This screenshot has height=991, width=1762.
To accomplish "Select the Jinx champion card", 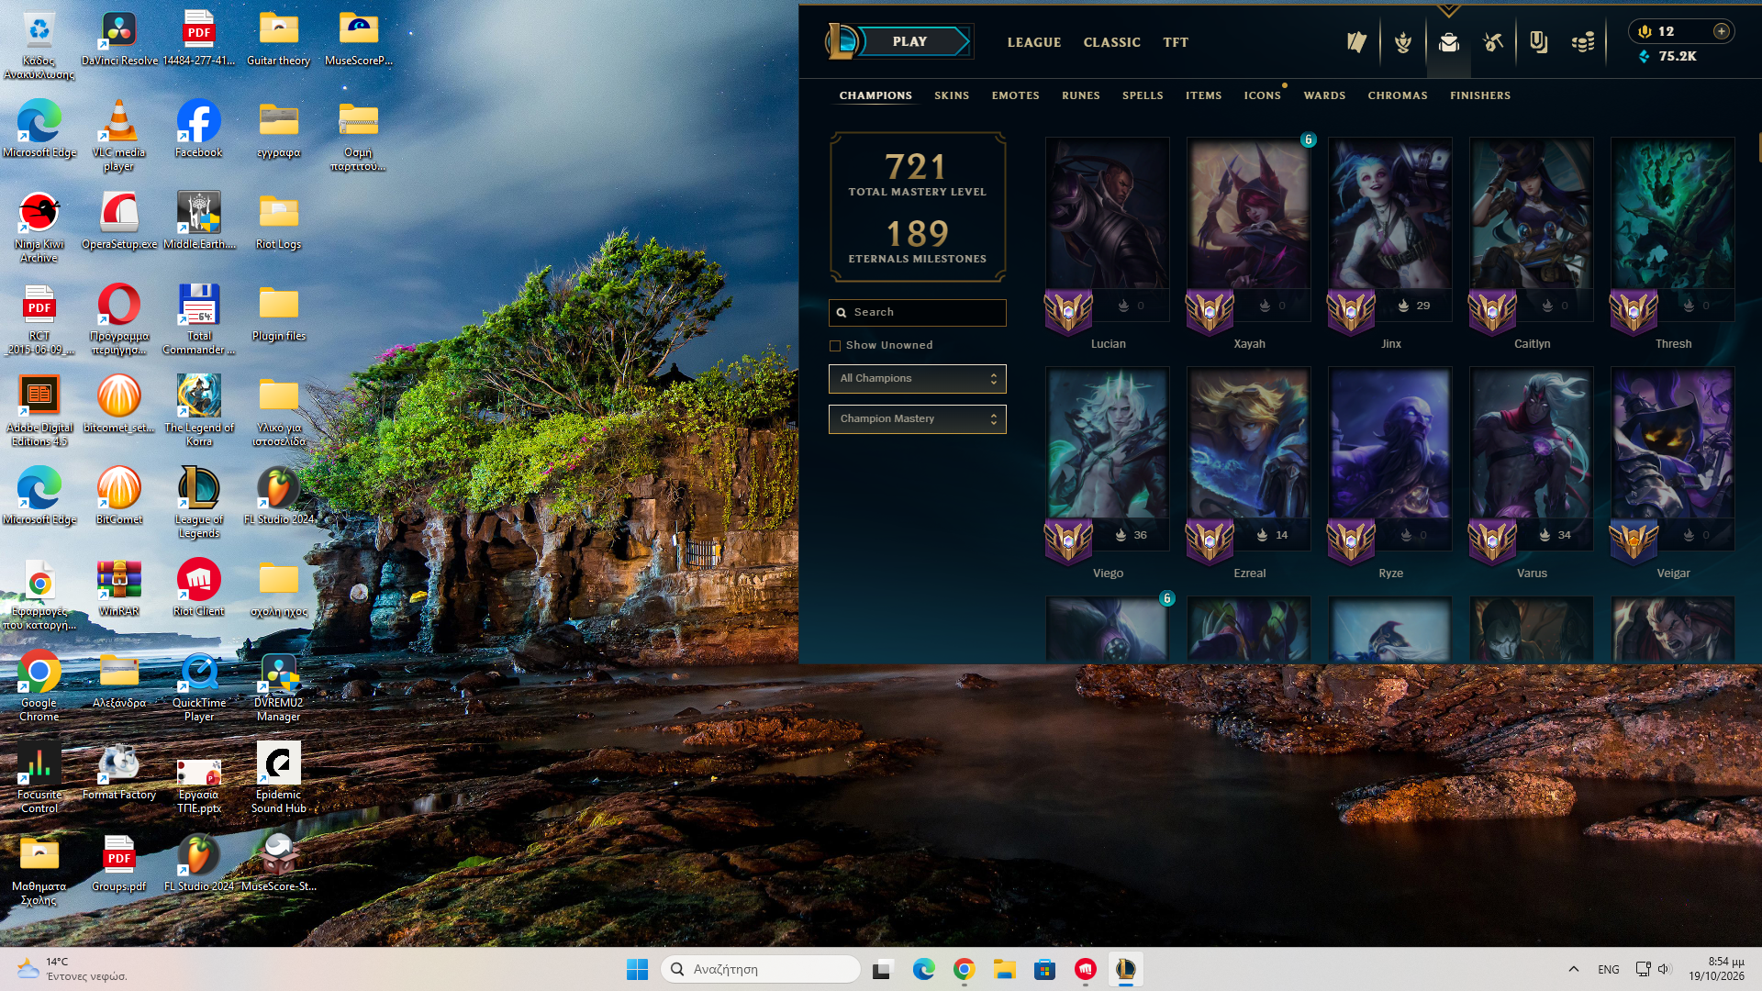I will (x=1390, y=229).
